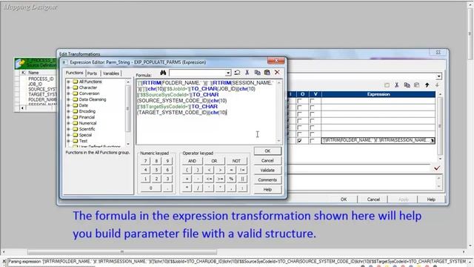474x267 pixels.
Task: Click Help in the Expression Editor
Action: click(x=267, y=190)
